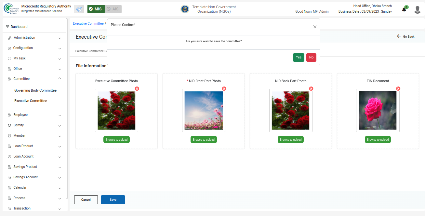Click the Calendar sidebar icon
Screen dimensions: 425x216
pyautogui.click(x=9, y=188)
